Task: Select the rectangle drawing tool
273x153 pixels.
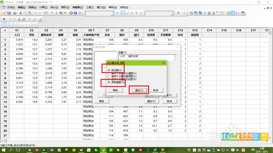Action: pyautogui.click(x=13, y=25)
